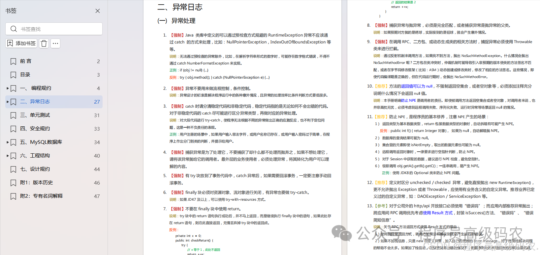Delete bookmark using the trash icon
The height and width of the screenshot is (255, 540).
[x=44, y=43]
